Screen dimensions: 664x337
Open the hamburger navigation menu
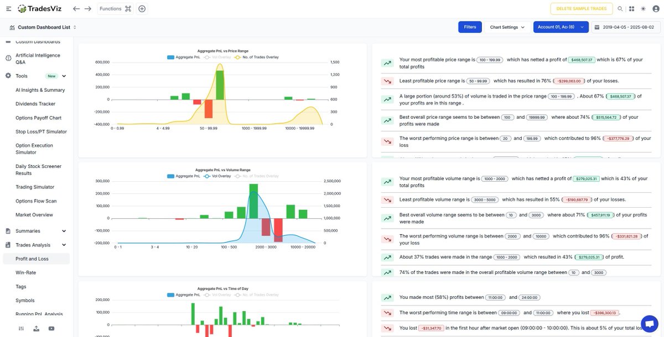[x=8, y=8]
